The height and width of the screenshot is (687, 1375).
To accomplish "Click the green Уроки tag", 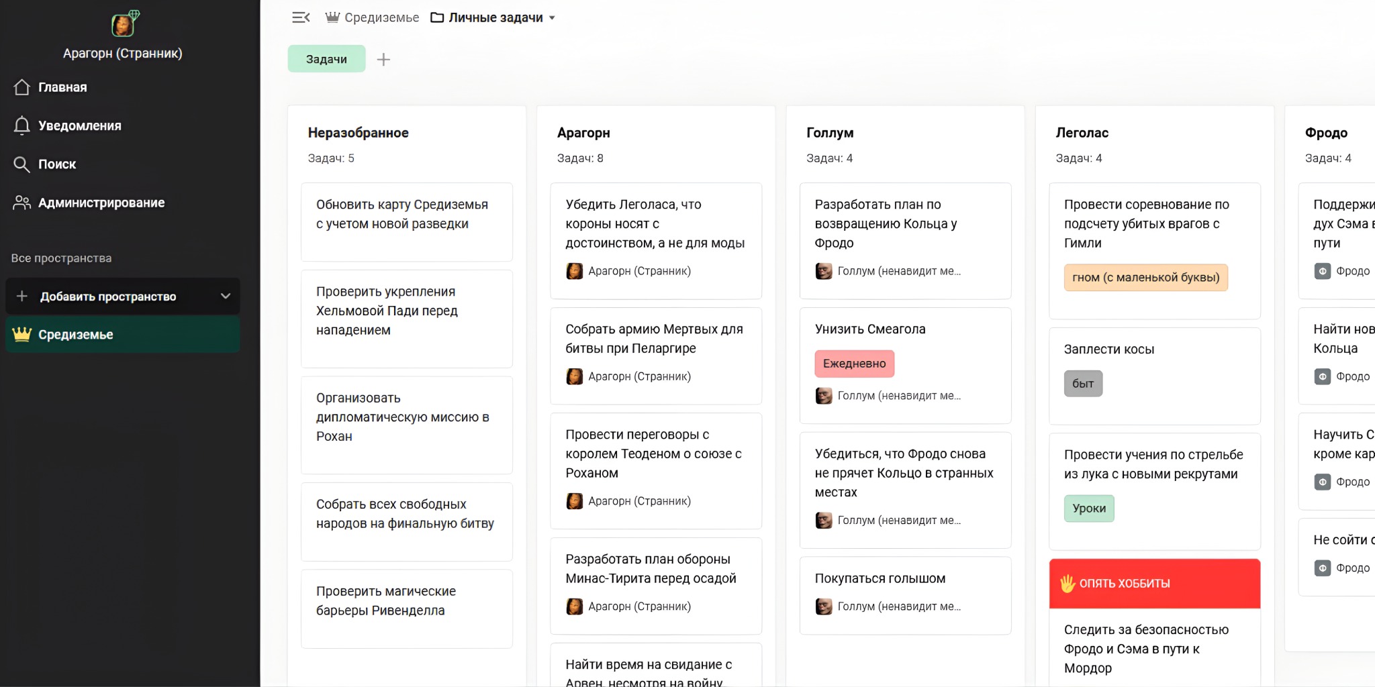I will pos(1089,509).
